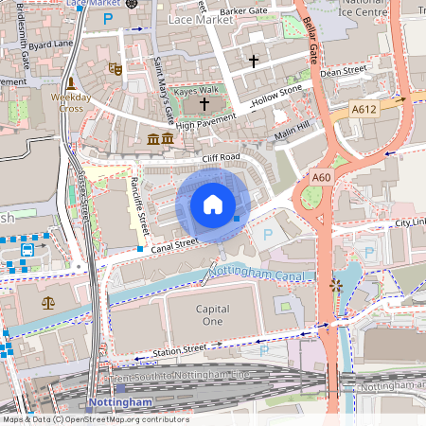The image size is (426, 426).
Task: Click the theatre masks icon
Action: (x=115, y=69)
